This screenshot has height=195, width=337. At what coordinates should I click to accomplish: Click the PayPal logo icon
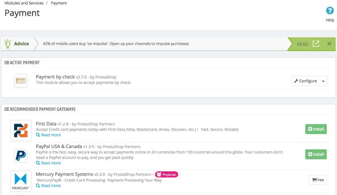point(20,155)
